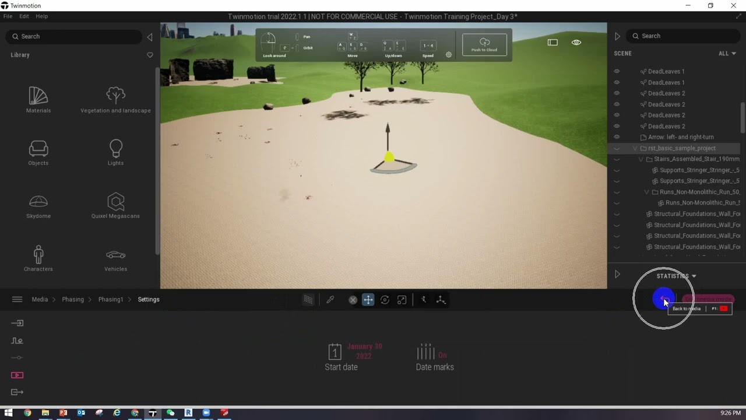Image resolution: width=746 pixels, height=420 pixels.
Task: Activate the Rotate tool
Action: click(385, 299)
